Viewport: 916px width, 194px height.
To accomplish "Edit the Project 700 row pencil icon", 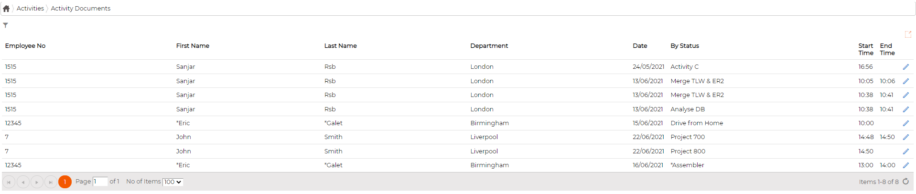I will pyautogui.click(x=905, y=137).
